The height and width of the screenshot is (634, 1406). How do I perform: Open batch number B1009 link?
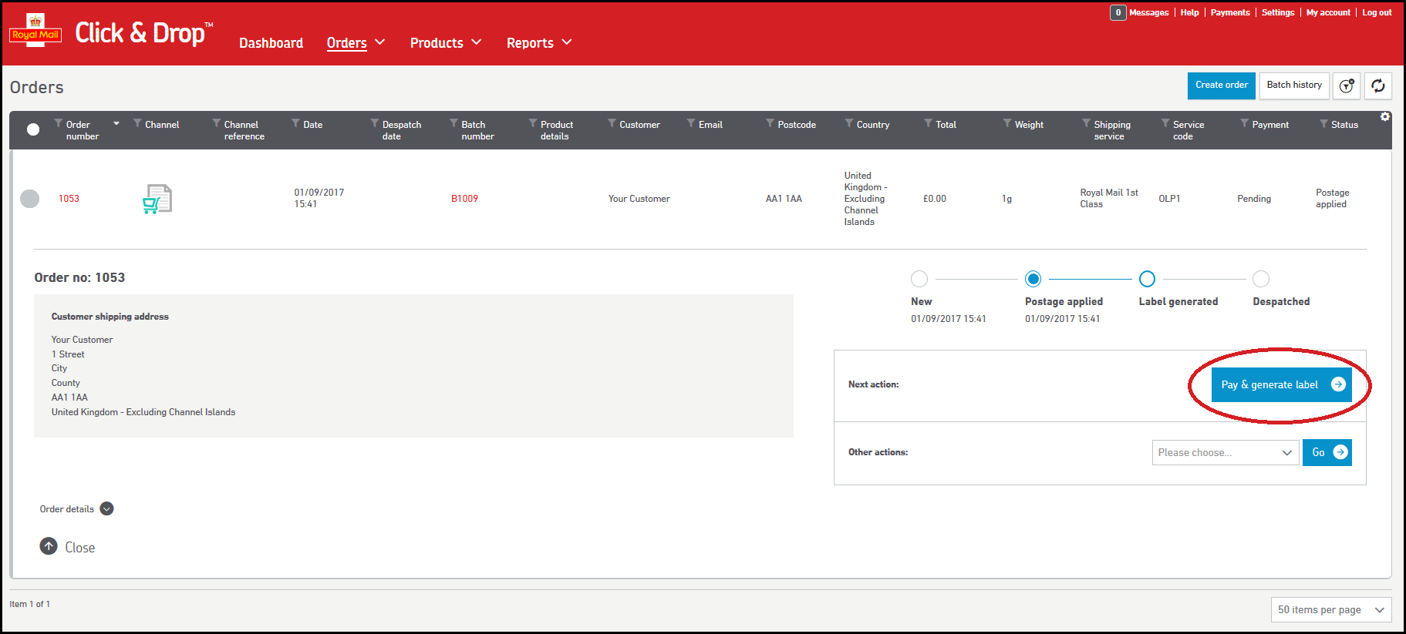[x=464, y=199]
